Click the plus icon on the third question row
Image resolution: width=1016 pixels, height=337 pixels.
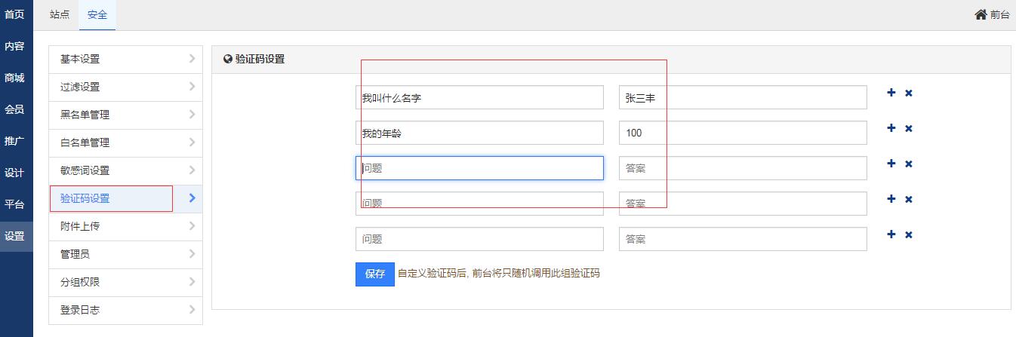[x=891, y=164]
